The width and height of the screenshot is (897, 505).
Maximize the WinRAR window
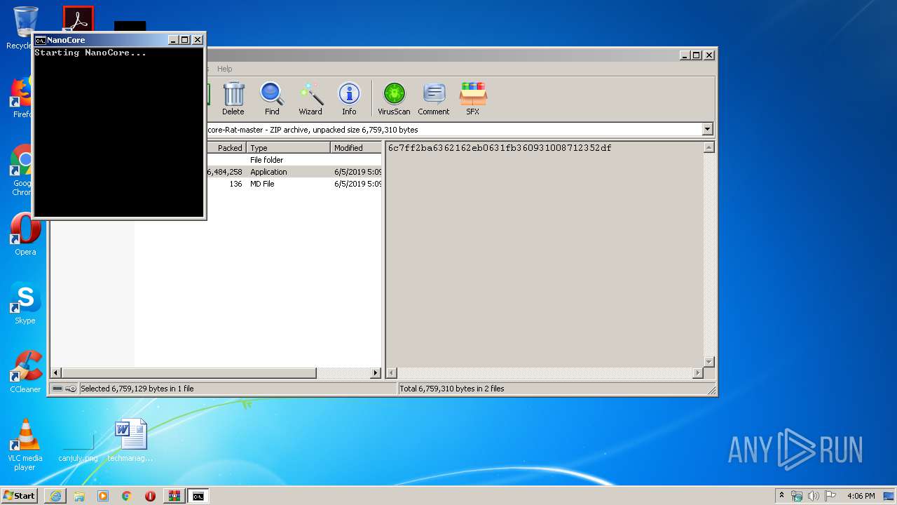pyautogui.click(x=697, y=55)
